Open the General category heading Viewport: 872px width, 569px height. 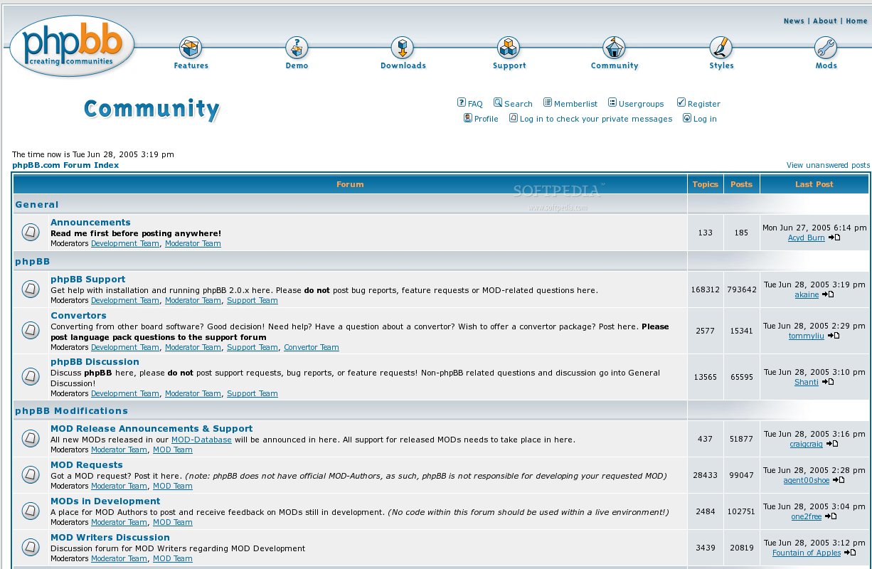pos(37,204)
